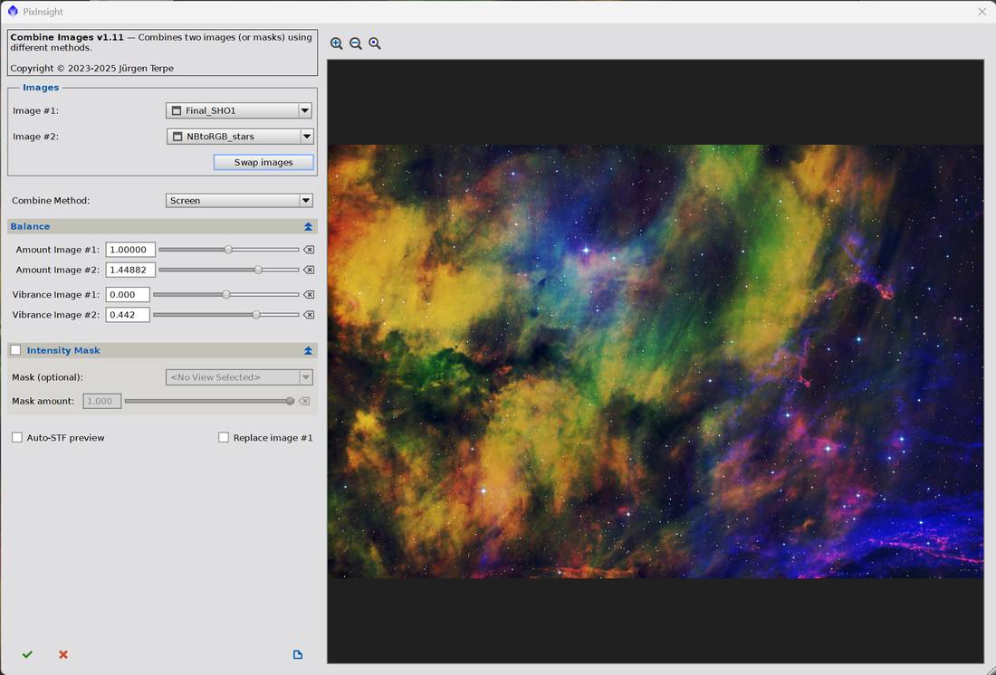This screenshot has height=675, width=996.
Task: Click the Amount Image #2 slider
Action: pos(229,270)
